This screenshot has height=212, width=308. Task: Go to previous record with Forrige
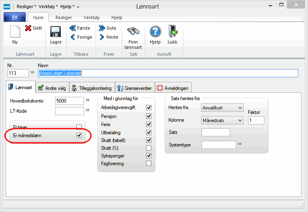pos(73,37)
